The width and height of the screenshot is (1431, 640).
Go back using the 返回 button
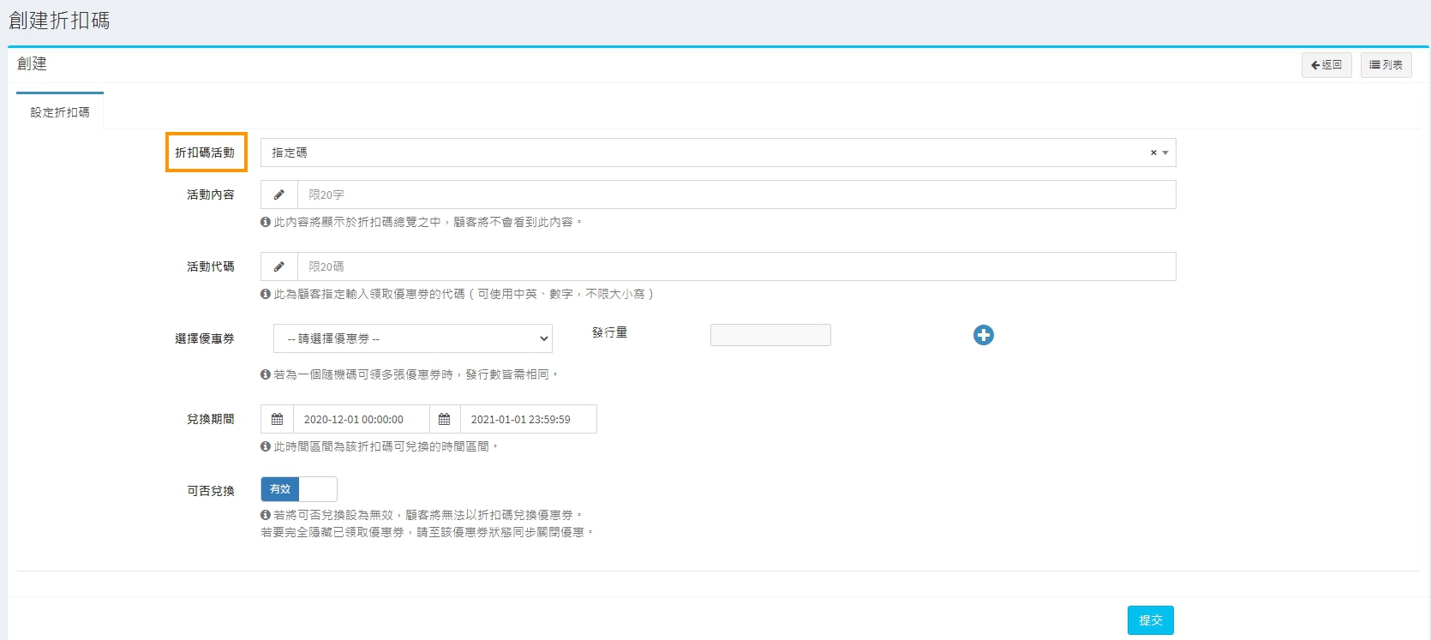[x=1326, y=65]
